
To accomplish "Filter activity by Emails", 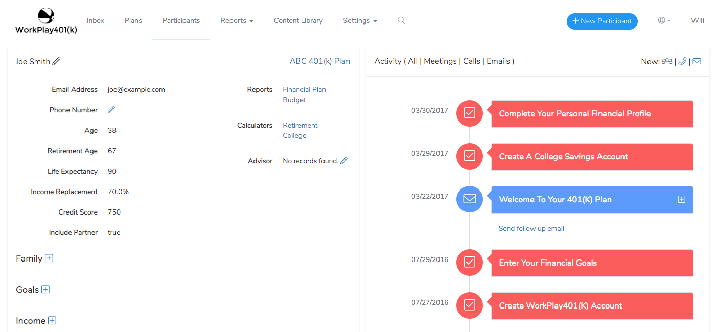I will (498, 61).
